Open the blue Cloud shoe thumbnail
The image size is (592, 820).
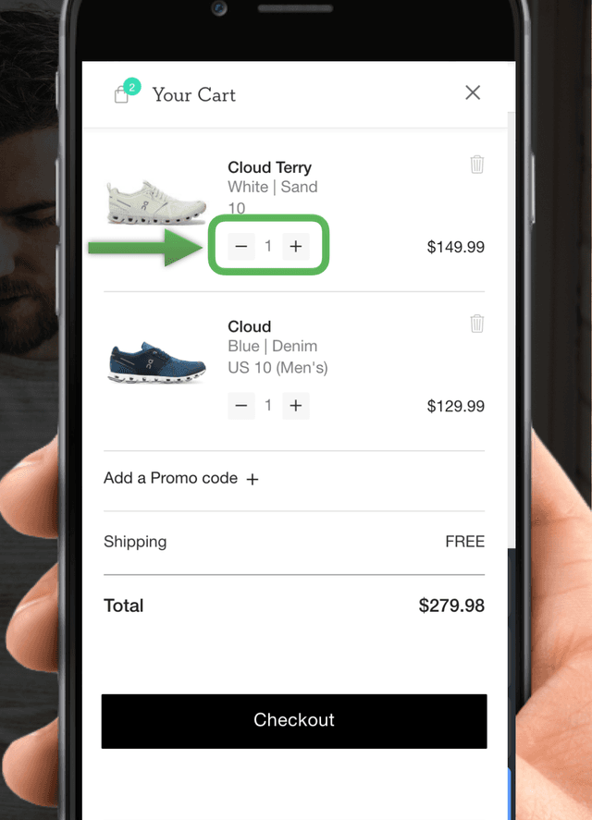(156, 362)
